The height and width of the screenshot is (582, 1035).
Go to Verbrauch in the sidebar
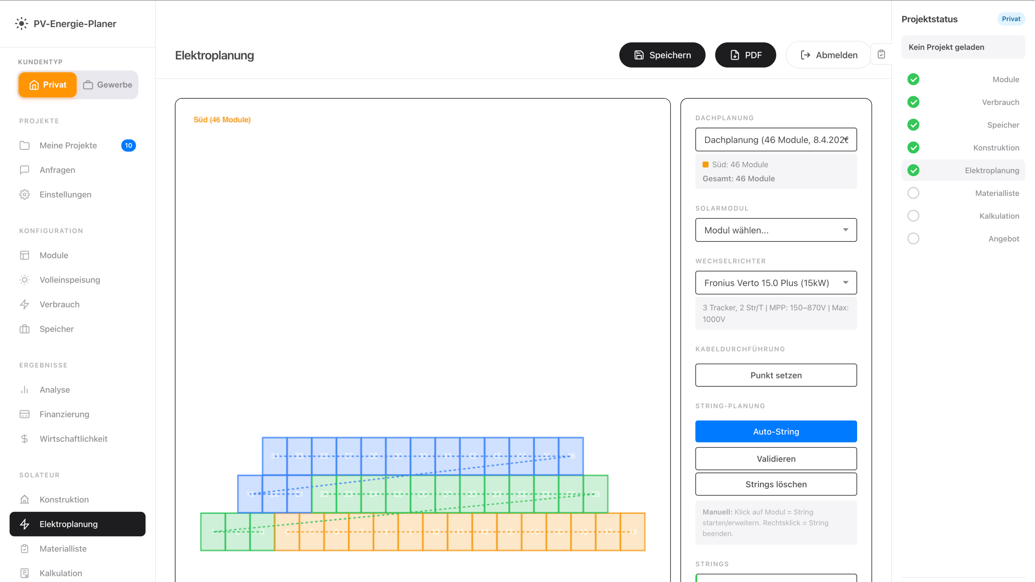[60, 304]
